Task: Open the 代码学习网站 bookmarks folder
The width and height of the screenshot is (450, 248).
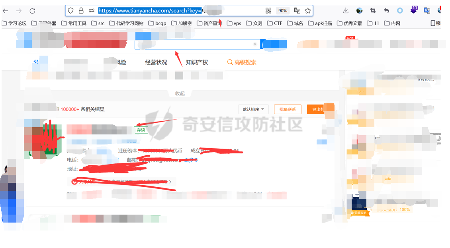Action: [x=126, y=23]
